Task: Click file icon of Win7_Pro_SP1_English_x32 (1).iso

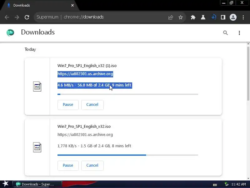Action: click(37, 86)
